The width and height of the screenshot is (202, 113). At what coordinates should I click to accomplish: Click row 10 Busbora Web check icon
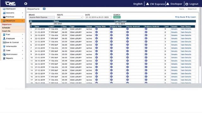[x=111, y=57]
